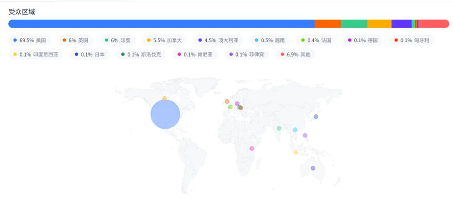Select the 0.1% 德国 legend chip

click(363, 40)
